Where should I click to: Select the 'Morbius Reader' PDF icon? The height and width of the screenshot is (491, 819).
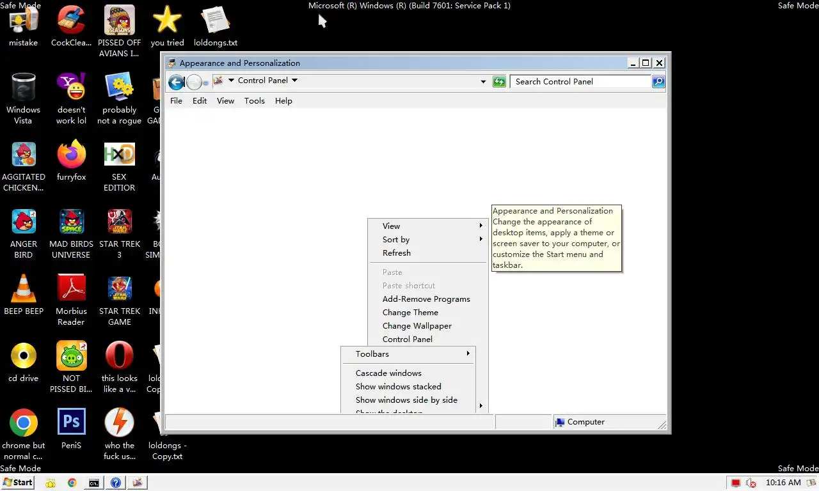71,300
